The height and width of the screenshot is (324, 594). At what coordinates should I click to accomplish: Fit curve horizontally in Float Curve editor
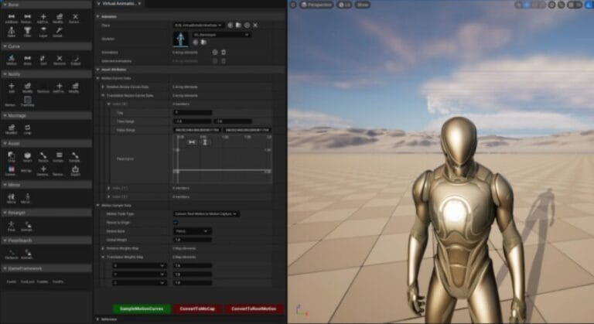[x=192, y=142]
